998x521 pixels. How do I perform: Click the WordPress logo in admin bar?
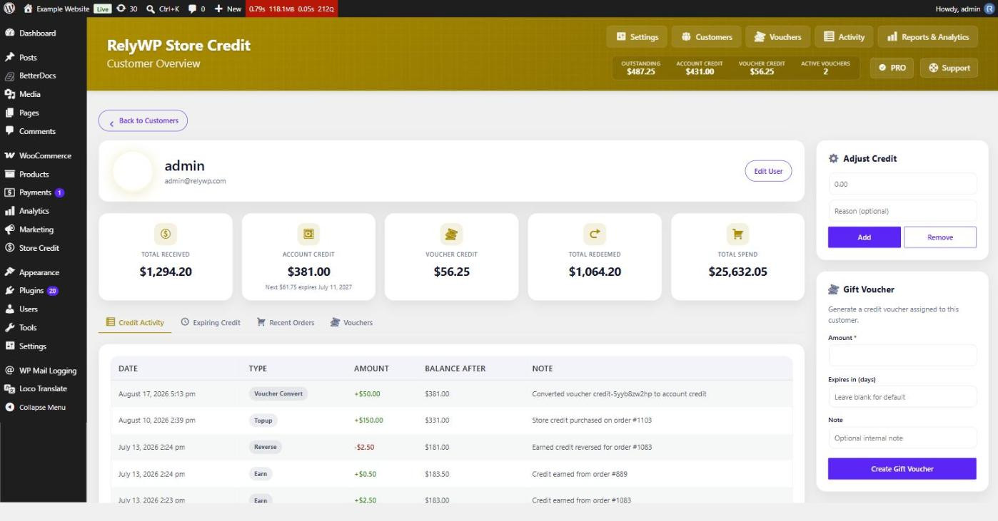[x=9, y=9]
